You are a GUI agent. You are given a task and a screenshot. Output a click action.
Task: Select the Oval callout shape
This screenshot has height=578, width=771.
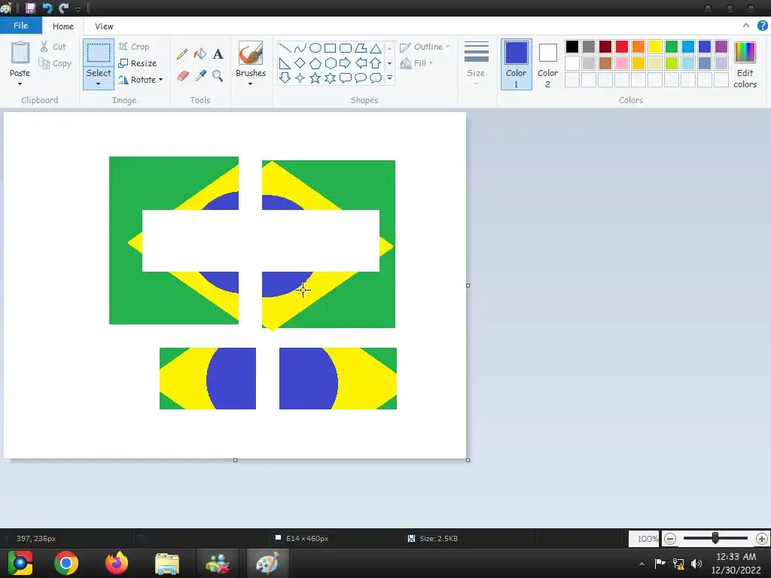(361, 78)
